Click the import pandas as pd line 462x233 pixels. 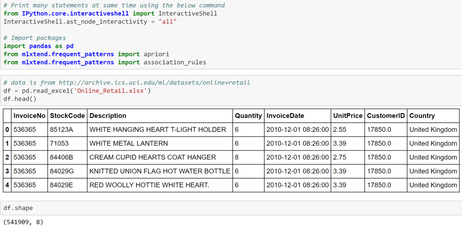pos(38,46)
